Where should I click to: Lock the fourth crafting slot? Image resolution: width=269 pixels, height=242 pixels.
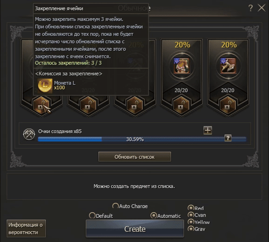pos(181,105)
